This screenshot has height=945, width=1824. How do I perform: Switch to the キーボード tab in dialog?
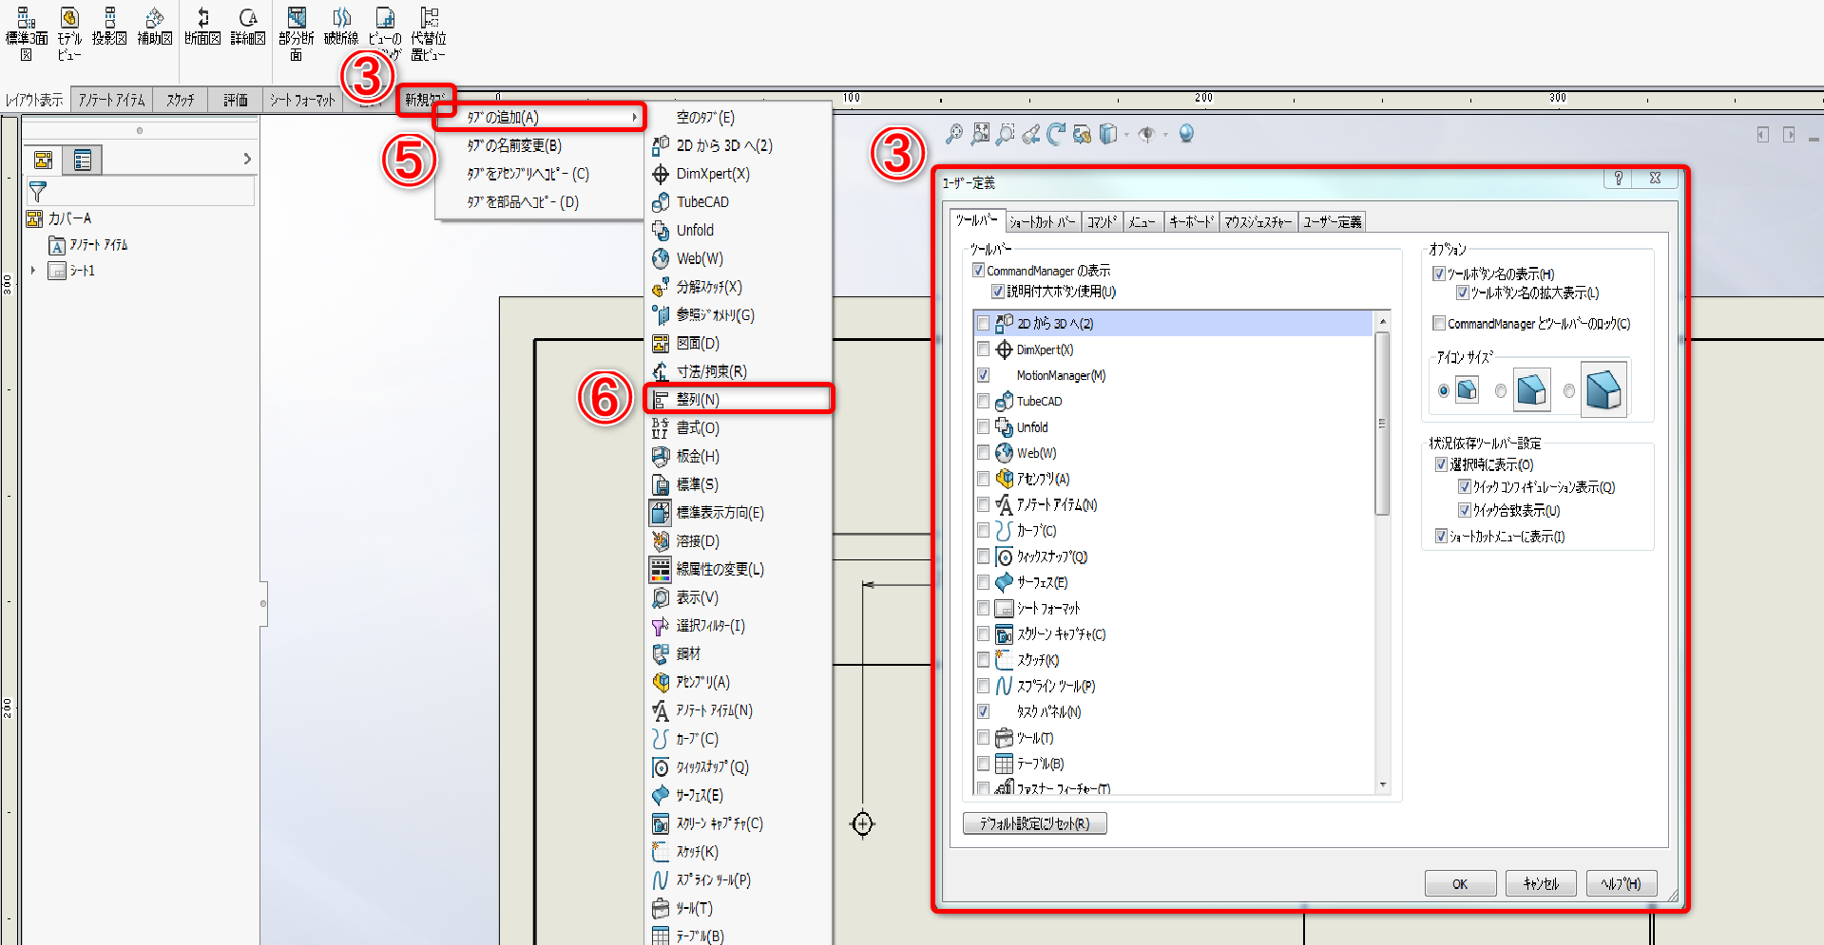pos(1191,222)
